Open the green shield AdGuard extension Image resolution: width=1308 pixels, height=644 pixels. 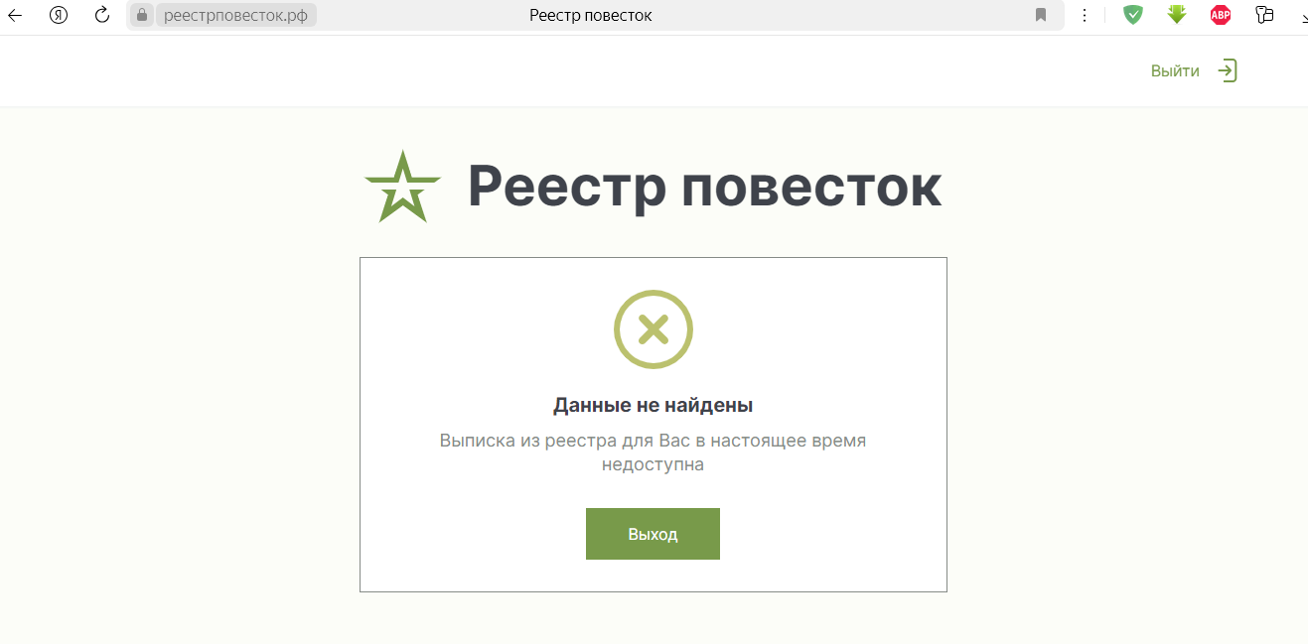coord(1132,15)
